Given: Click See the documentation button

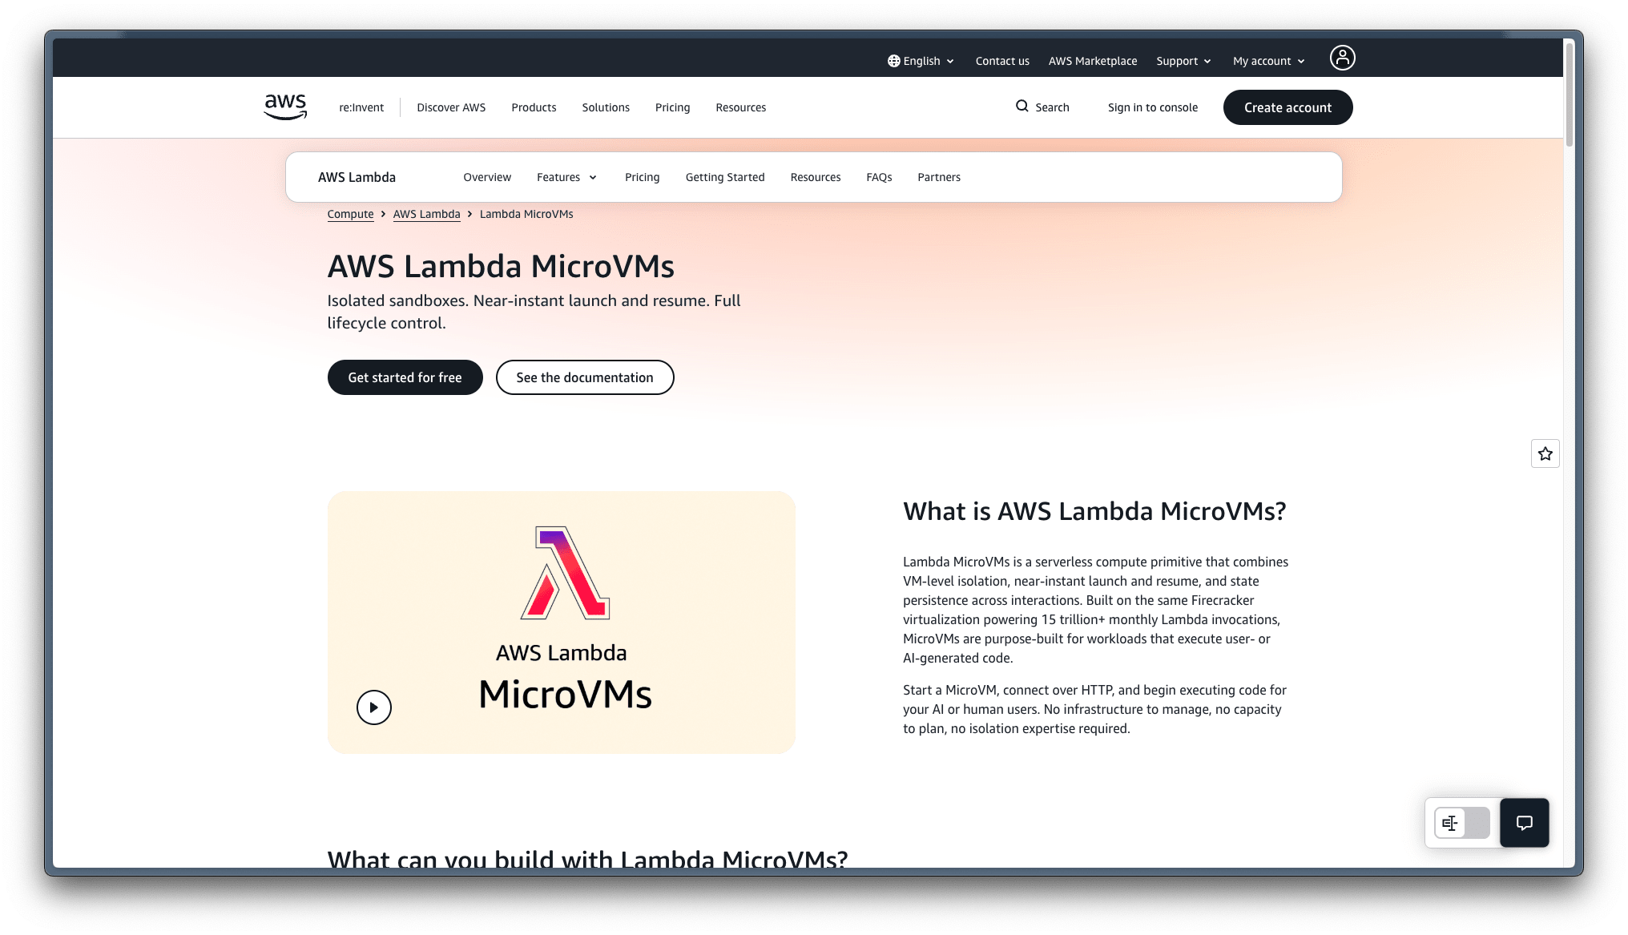Looking at the screenshot, I should pos(585,377).
